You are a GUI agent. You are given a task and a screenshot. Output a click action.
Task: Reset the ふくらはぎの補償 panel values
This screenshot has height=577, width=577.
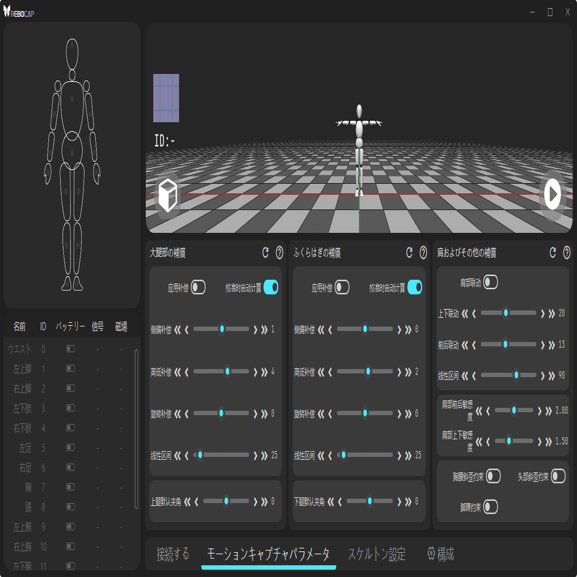409,253
